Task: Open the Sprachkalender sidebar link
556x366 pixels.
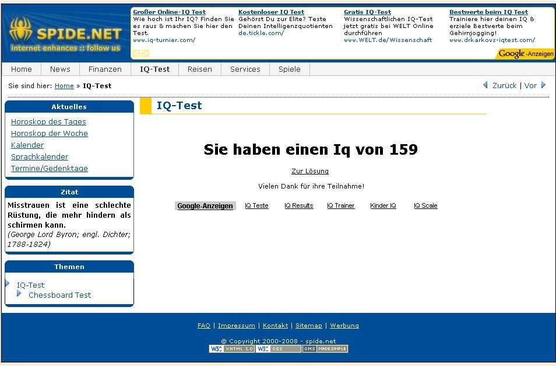Action: coord(40,157)
